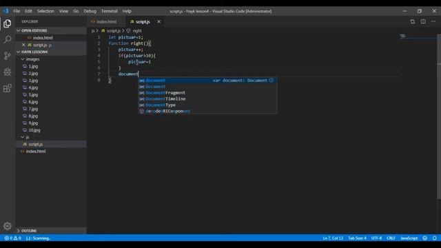Open notifications bell in status bar

(x=435, y=238)
